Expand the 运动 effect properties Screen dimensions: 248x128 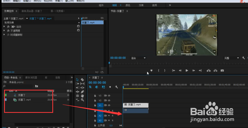(4, 27)
